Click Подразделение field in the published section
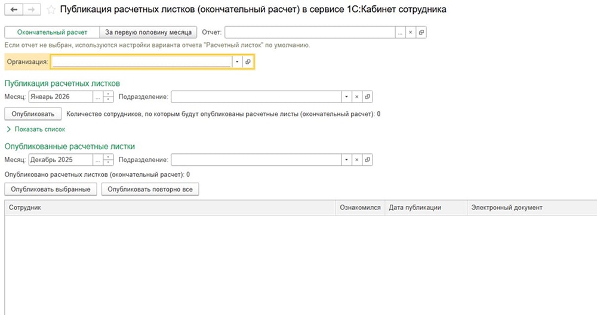The image size is (597, 315). point(256,160)
